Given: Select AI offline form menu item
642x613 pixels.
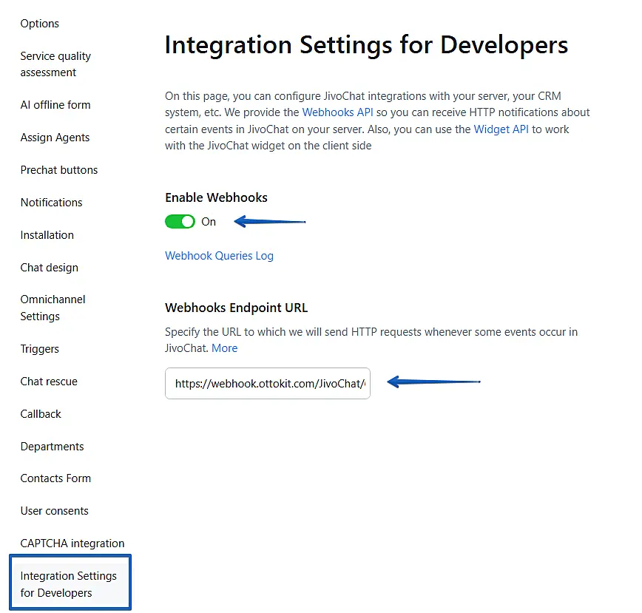Looking at the screenshot, I should tap(55, 105).
